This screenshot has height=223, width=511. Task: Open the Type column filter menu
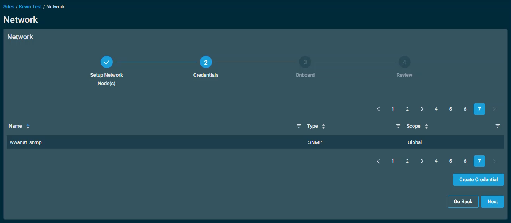pyautogui.click(x=398, y=126)
